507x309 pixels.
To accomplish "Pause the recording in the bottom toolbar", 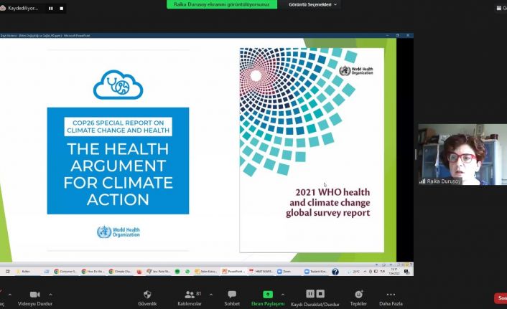I will coord(310,294).
